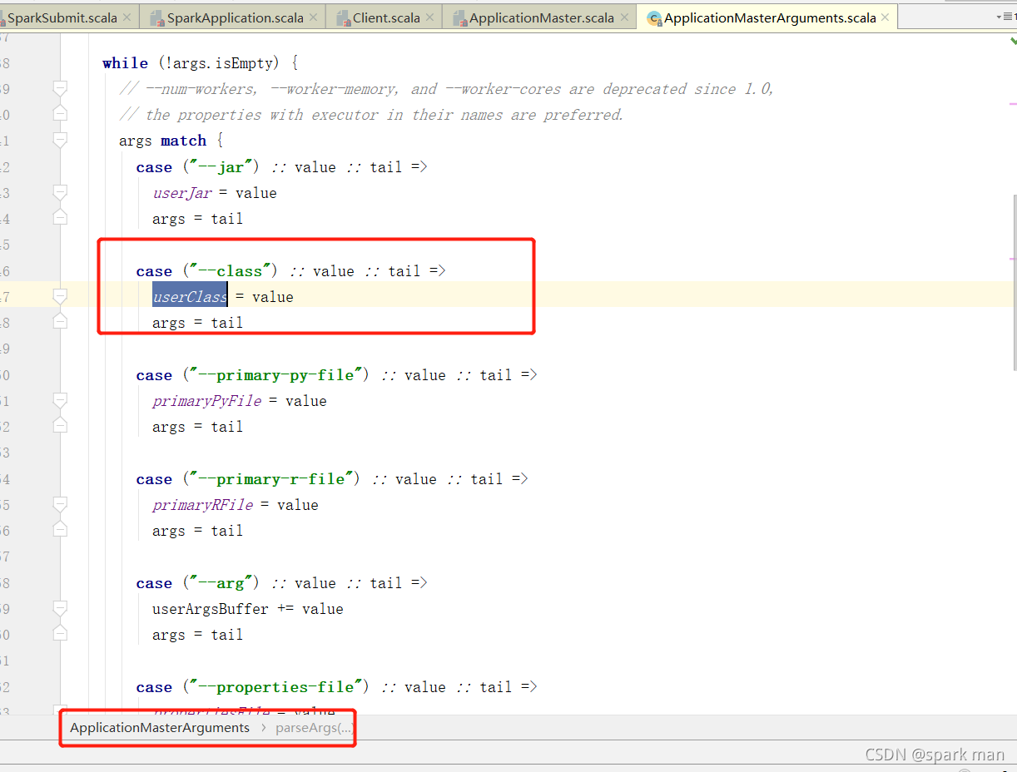1017x772 pixels.
Task: Click the SparkApplication.scala file type icon
Action: (156, 17)
